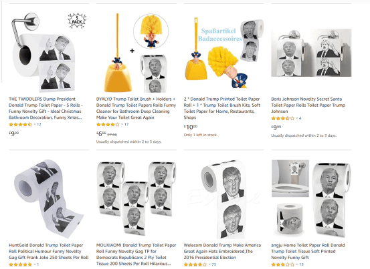Click the Welecom Make America Great Again title
The height and width of the screenshot is (269, 370).
pyautogui.click(x=222, y=252)
